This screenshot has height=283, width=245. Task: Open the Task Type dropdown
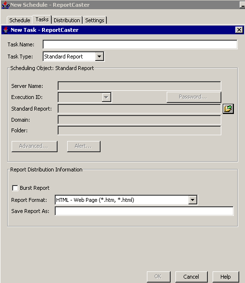point(99,57)
